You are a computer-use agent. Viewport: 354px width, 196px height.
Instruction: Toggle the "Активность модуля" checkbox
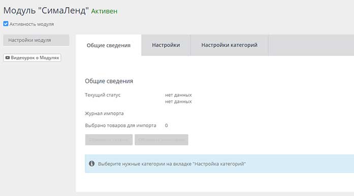(6, 24)
